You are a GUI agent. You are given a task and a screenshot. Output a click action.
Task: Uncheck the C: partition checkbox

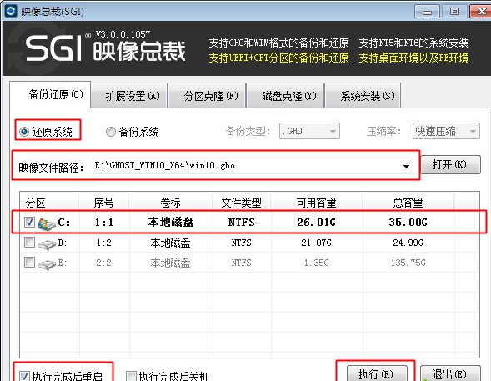29,223
